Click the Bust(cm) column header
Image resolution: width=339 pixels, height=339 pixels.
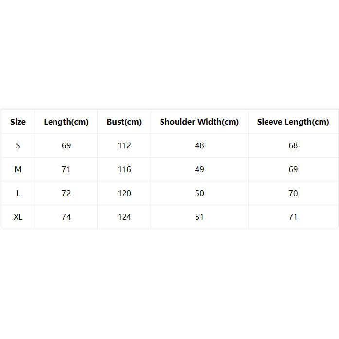(x=124, y=122)
